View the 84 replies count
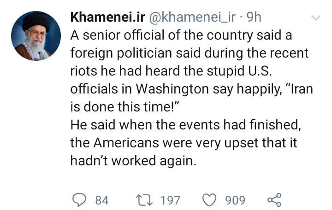Image resolution: width=332 pixels, height=210 pixels. pos(102,200)
